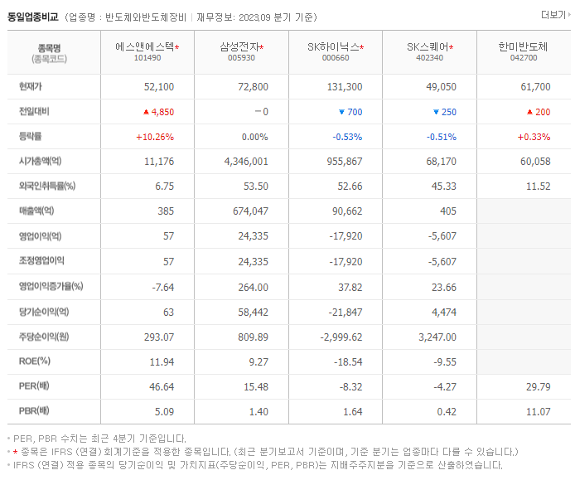
Task: Click the 종목명 column header
Action: click(x=49, y=48)
